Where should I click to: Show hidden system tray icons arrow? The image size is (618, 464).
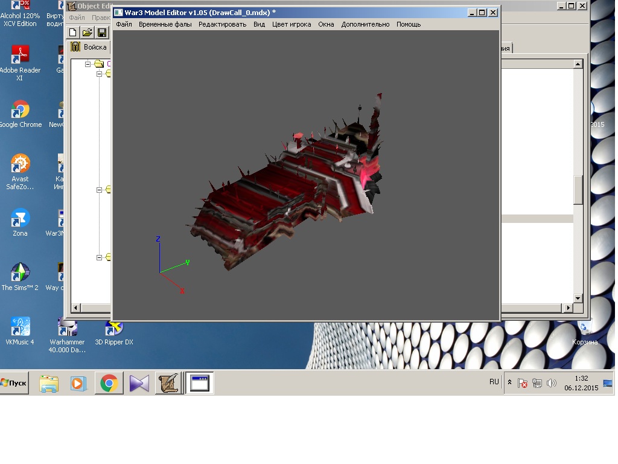[509, 383]
